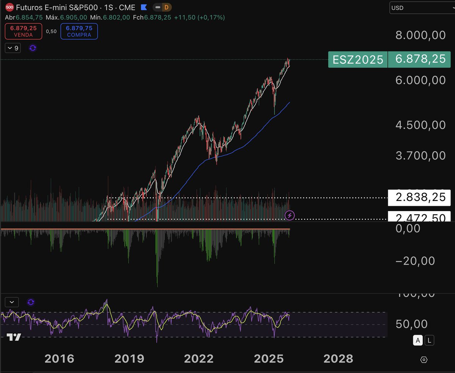Click the Futuros E-mini S&P500 symbol title
This screenshot has width=455, height=373.
point(57,7)
